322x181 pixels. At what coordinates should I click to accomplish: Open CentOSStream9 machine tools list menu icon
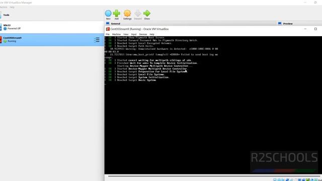(97, 40)
